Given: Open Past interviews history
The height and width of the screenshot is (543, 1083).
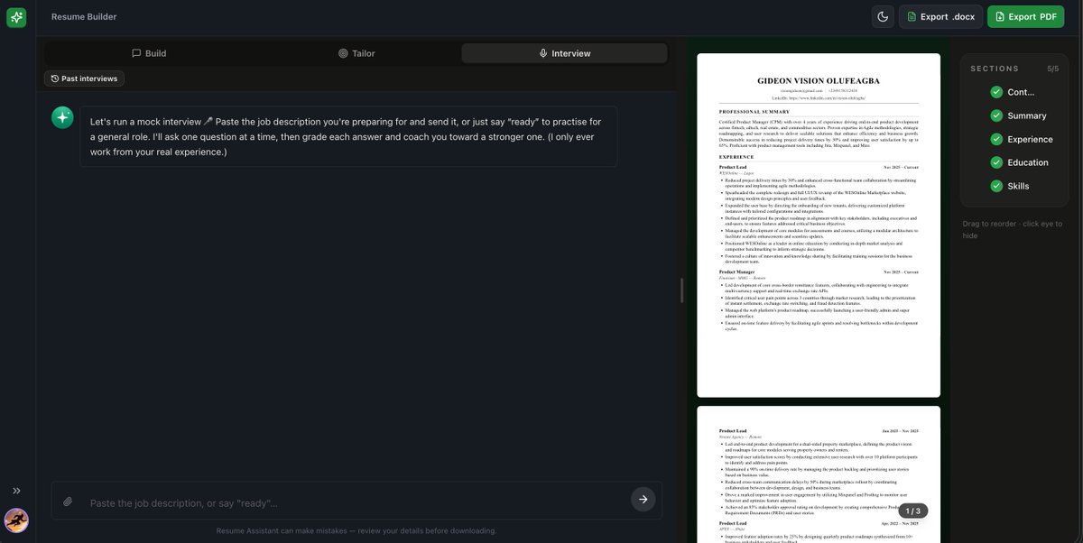Looking at the screenshot, I should tap(84, 78).
